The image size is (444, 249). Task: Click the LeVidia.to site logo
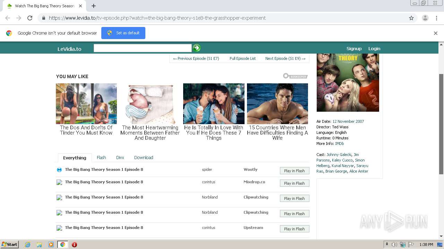69,49
